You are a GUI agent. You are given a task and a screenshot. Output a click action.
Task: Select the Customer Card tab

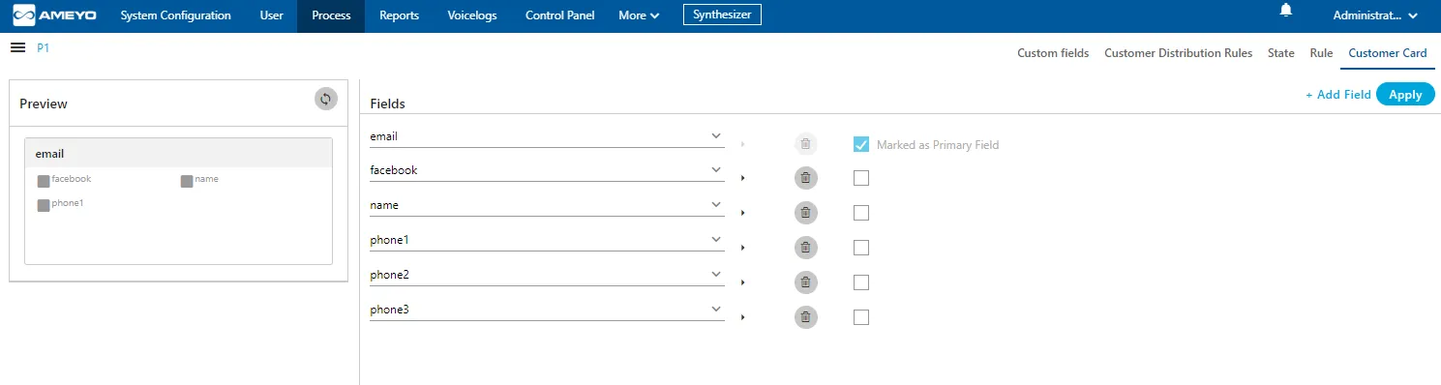[x=1388, y=53]
